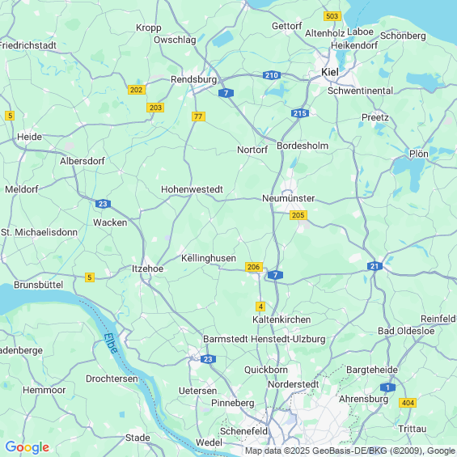Click the yellow 404 road shield
Screen dimensions: 457x457
tap(408, 403)
